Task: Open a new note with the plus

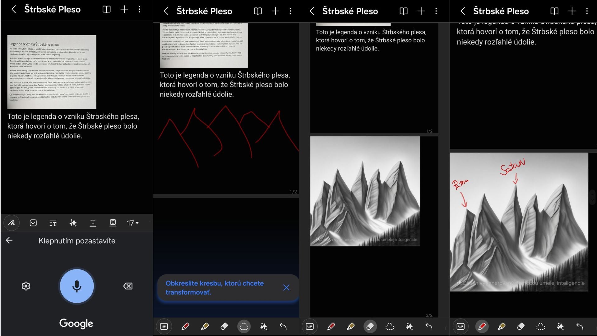Action: 124,9
